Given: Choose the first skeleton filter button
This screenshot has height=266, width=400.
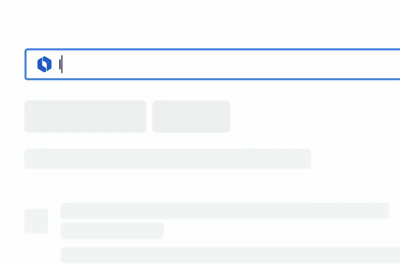Looking at the screenshot, I should [85, 116].
